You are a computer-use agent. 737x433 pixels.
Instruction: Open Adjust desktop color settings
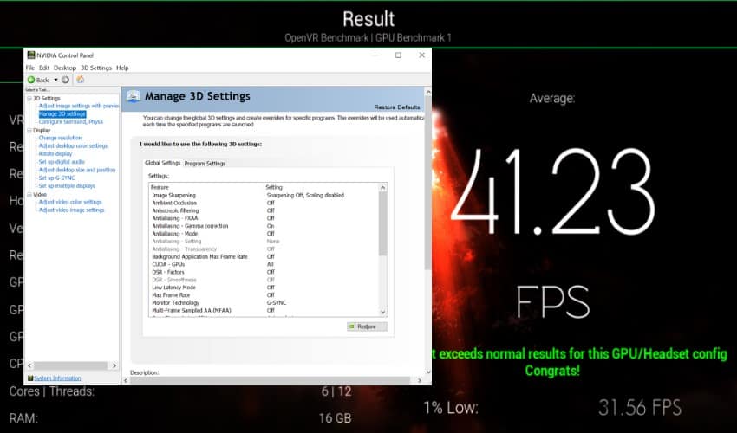click(73, 145)
